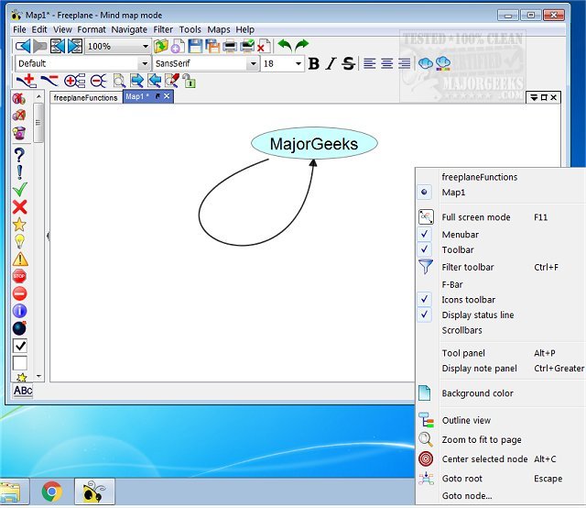
Task: Select the yellow star icon
Action: coord(19,225)
